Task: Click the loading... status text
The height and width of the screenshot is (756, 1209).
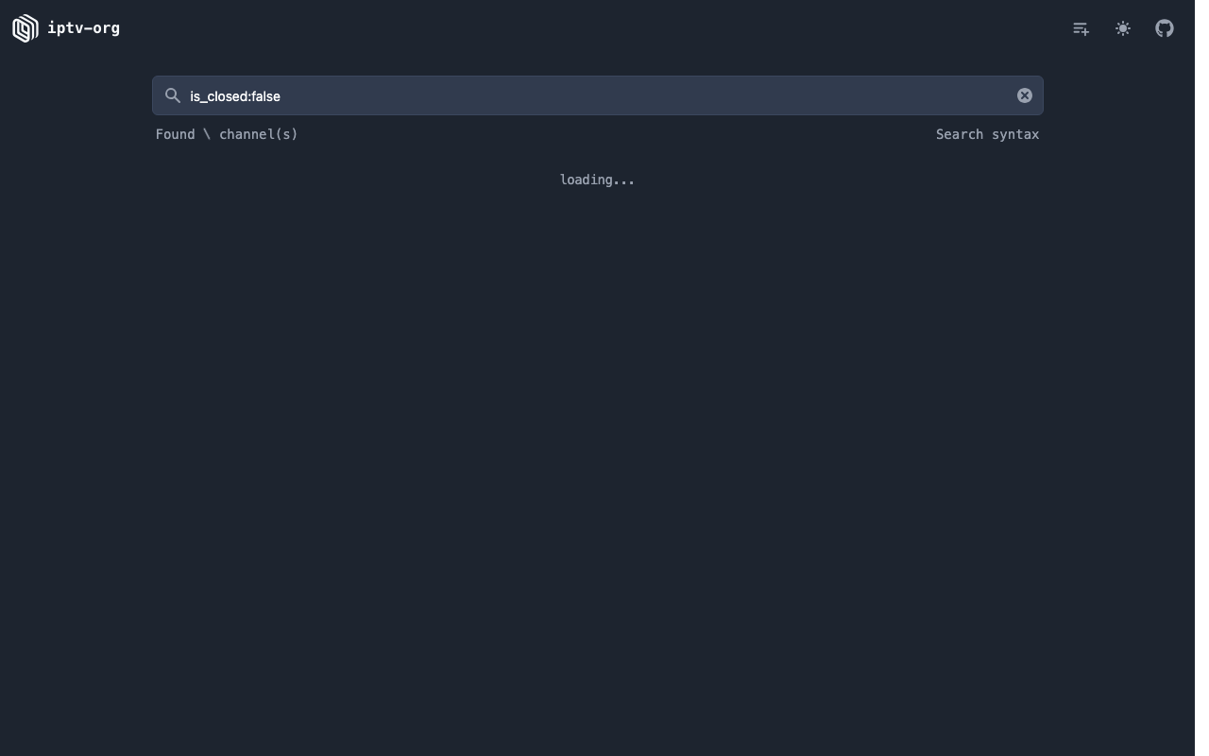Action: click(597, 180)
